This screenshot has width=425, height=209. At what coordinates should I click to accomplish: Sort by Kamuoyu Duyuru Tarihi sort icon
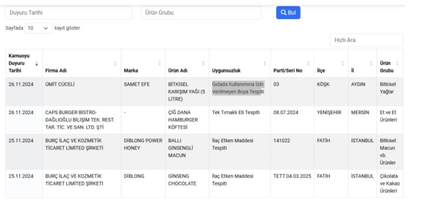tap(36, 63)
